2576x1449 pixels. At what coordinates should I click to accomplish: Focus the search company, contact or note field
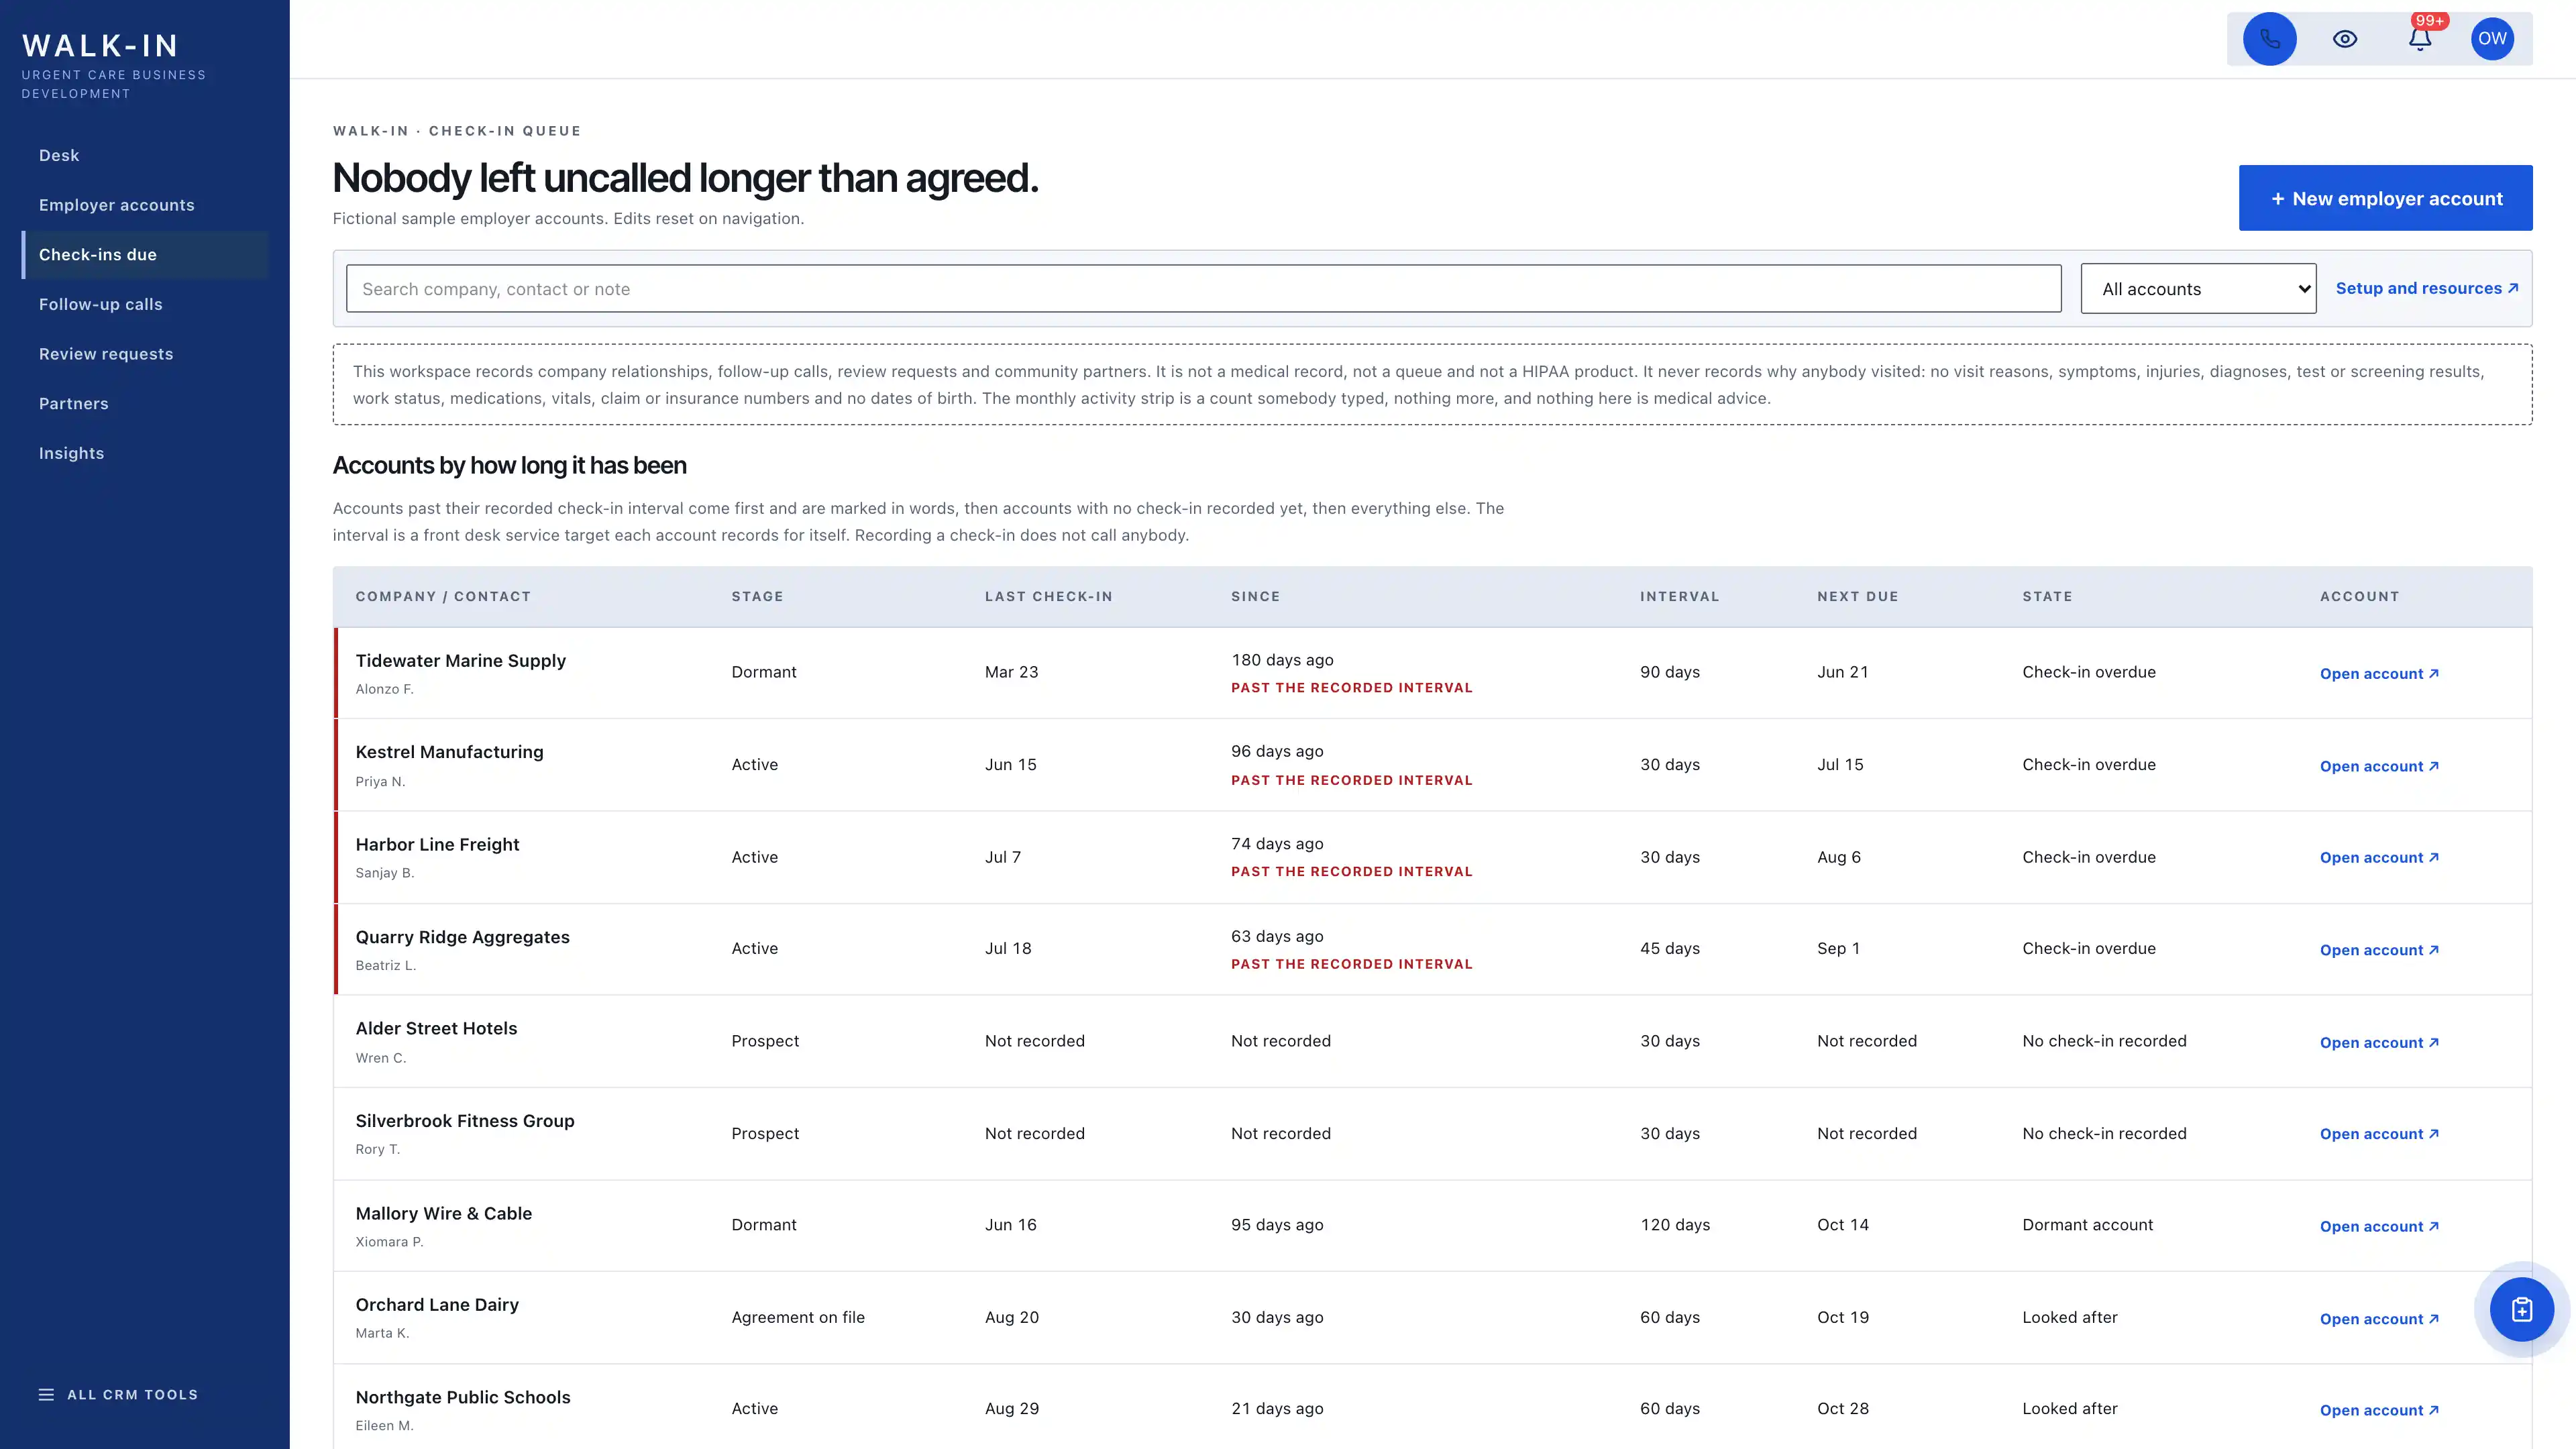[1203, 289]
